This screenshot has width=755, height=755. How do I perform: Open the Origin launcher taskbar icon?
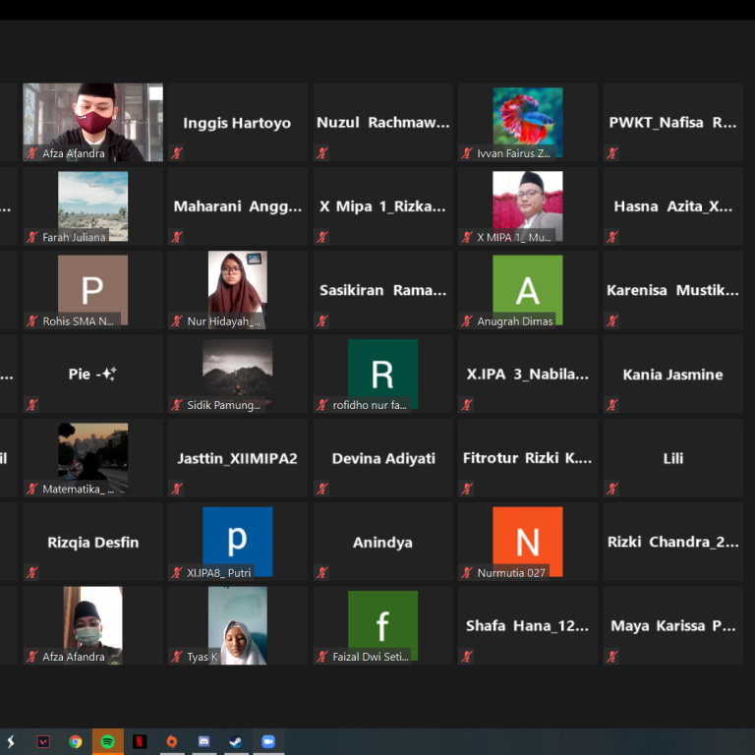(172, 741)
